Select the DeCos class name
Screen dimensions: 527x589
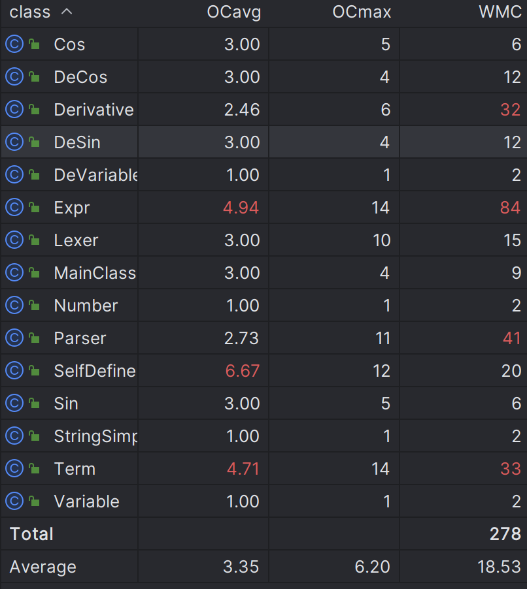(x=80, y=77)
